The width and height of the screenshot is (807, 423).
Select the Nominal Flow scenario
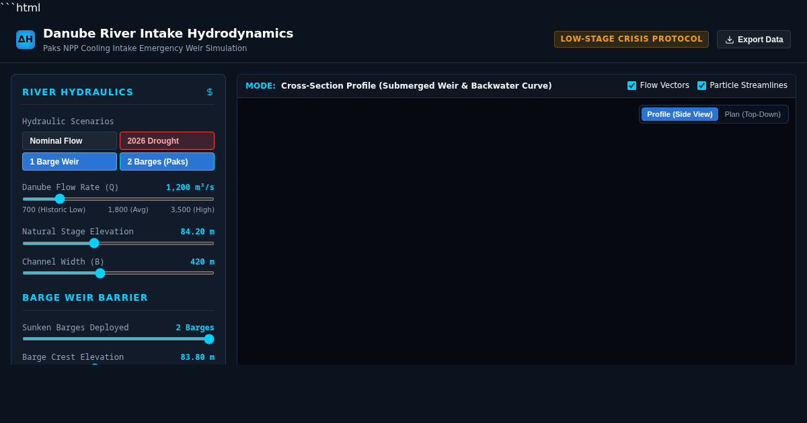pyautogui.click(x=69, y=141)
